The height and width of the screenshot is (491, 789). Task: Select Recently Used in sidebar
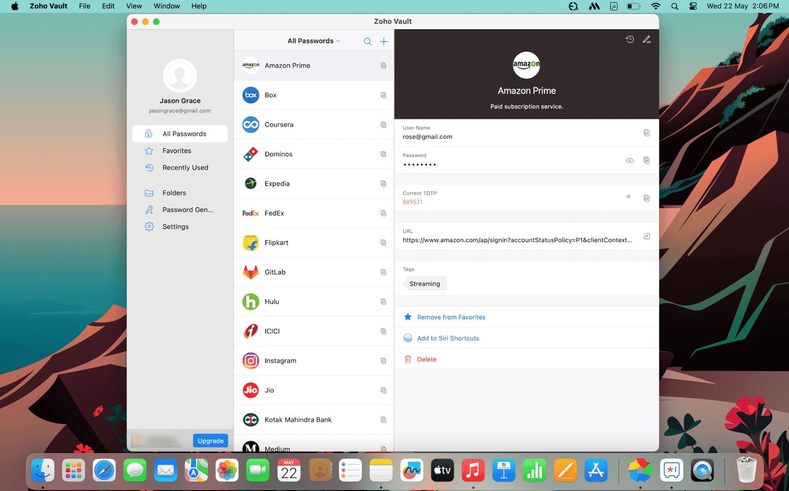[185, 167]
